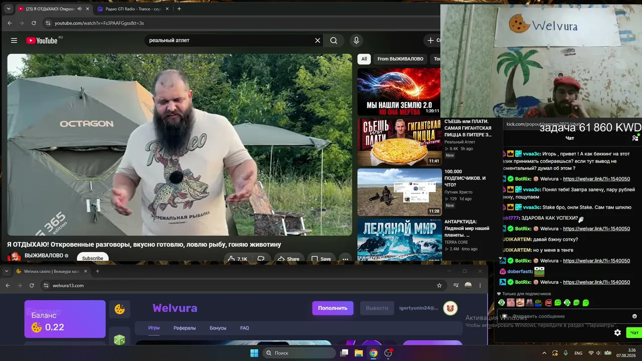Open new tab in YouTube browser window
Image resolution: width=642 pixels, height=361 pixels.
[x=179, y=9]
